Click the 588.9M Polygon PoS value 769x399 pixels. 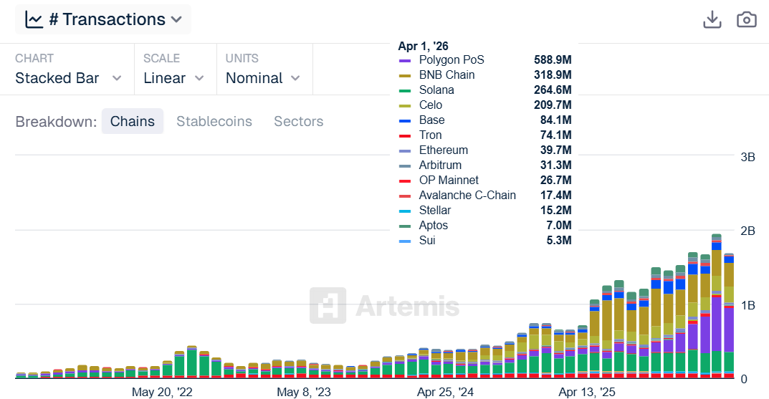(553, 59)
